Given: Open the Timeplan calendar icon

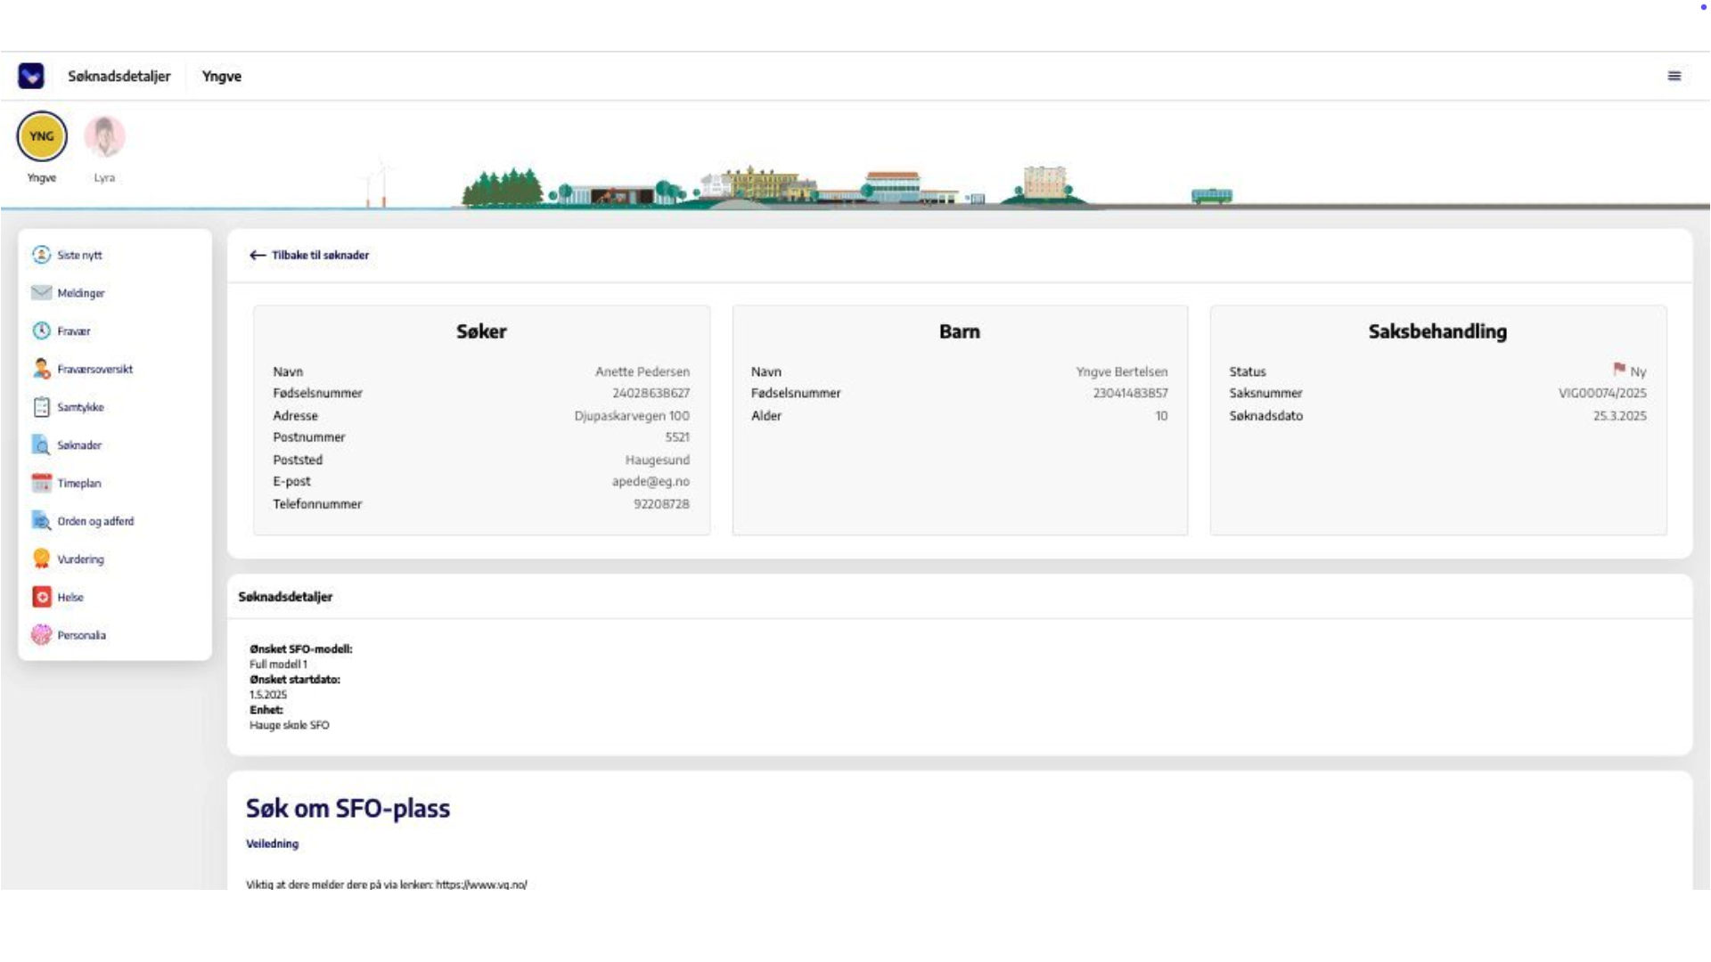Looking at the screenshot, I should 41,483.
